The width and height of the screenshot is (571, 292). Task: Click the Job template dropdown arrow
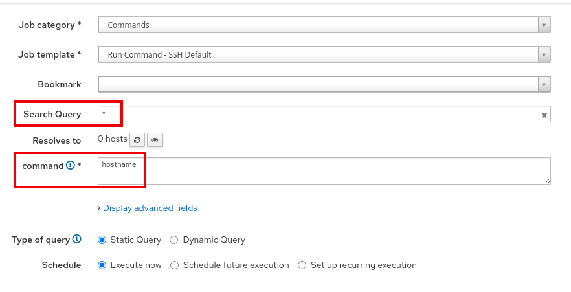[544, 55]
